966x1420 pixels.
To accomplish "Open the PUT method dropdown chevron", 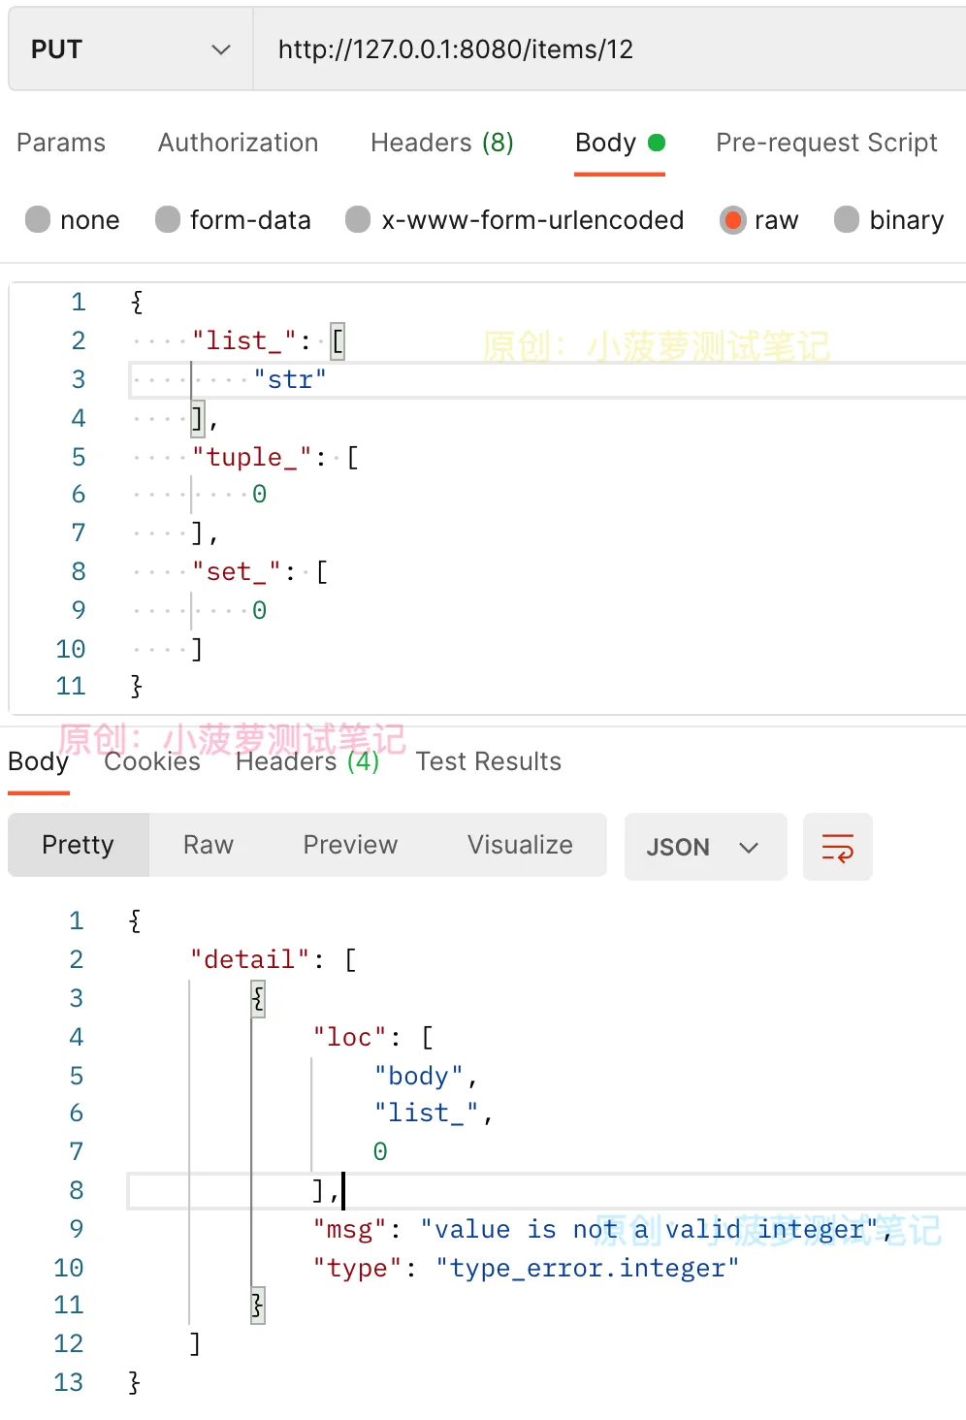I will click(221, 49).
